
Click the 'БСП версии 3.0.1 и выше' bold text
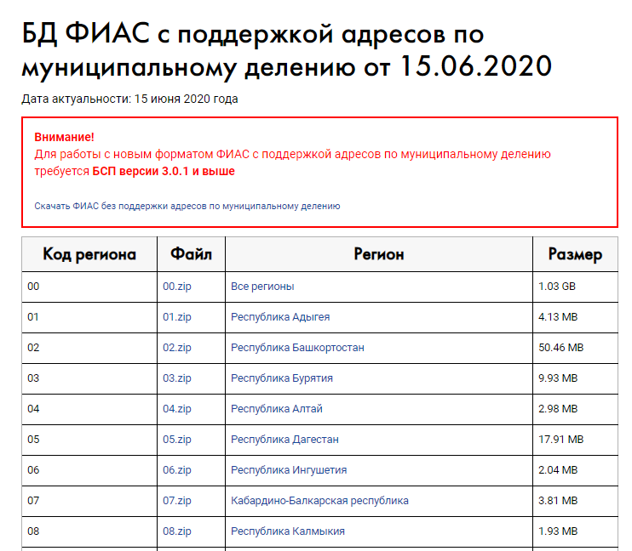(x=164, y=172)
